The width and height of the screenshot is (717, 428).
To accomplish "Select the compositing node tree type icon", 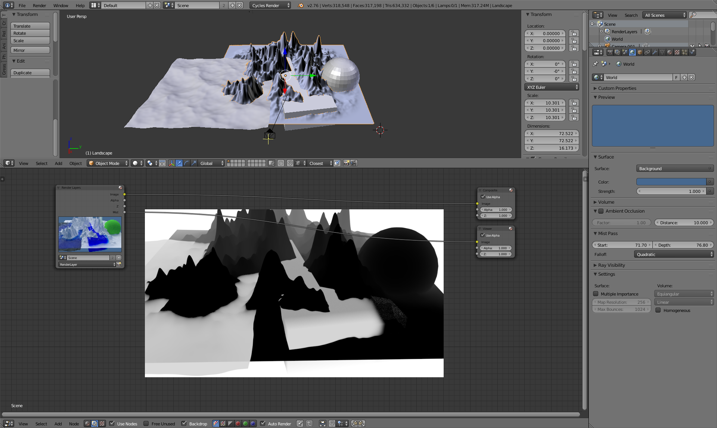I will (94, 424).
